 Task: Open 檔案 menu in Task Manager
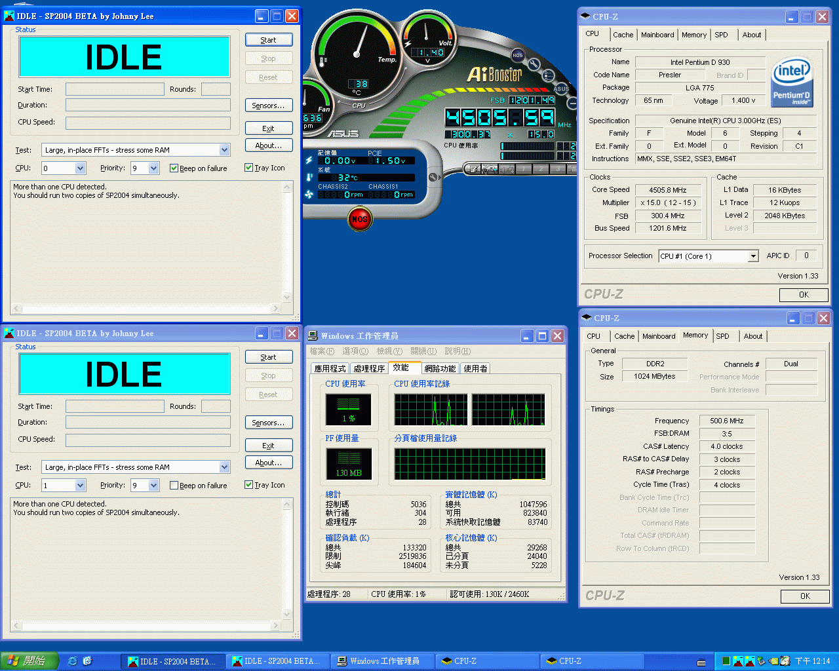tap(322, 351)
